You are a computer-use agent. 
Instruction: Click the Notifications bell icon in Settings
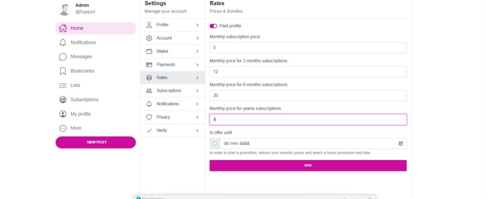click(x=149, y=104)
